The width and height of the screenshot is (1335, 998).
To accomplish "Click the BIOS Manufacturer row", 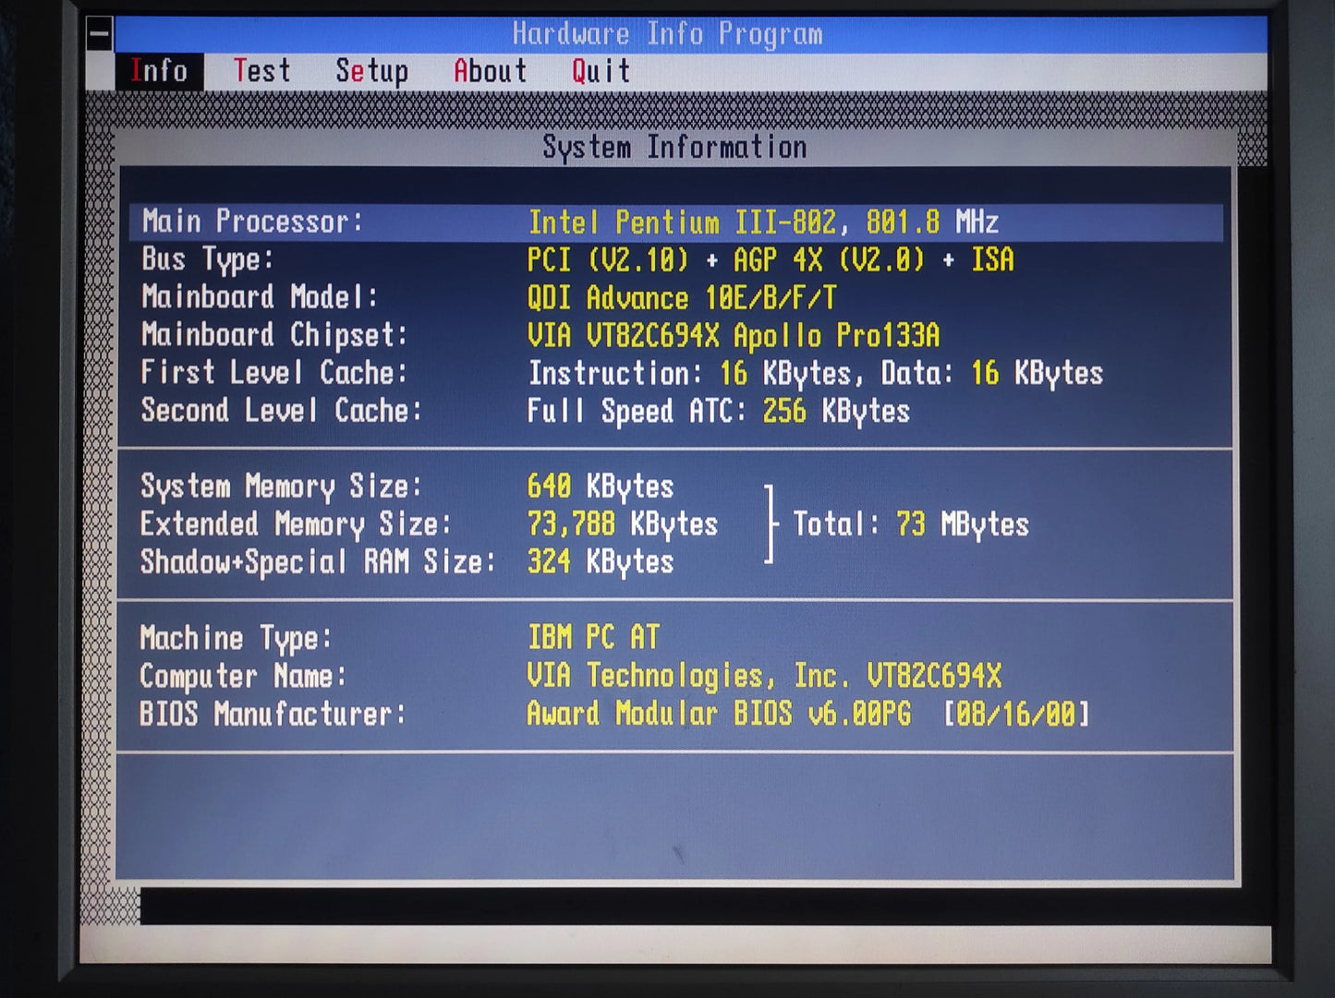I will click(x=676, y=714).
